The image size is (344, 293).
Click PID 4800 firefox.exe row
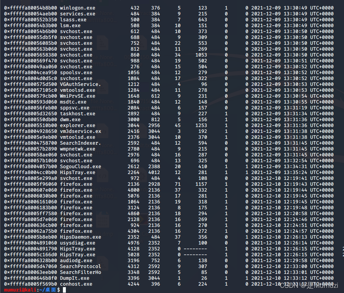pyautogui.click(x=134, y=190)
